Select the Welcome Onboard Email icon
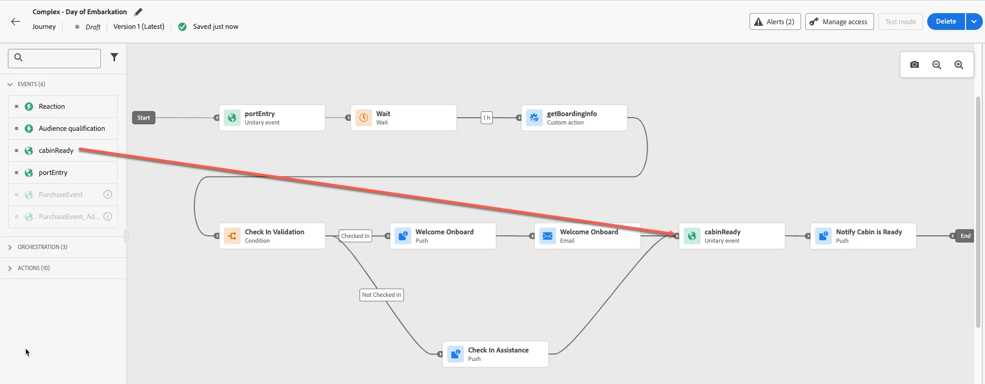The height and width of the screenshot is (384, 985). pyautogui.click(x=547, y=236)
